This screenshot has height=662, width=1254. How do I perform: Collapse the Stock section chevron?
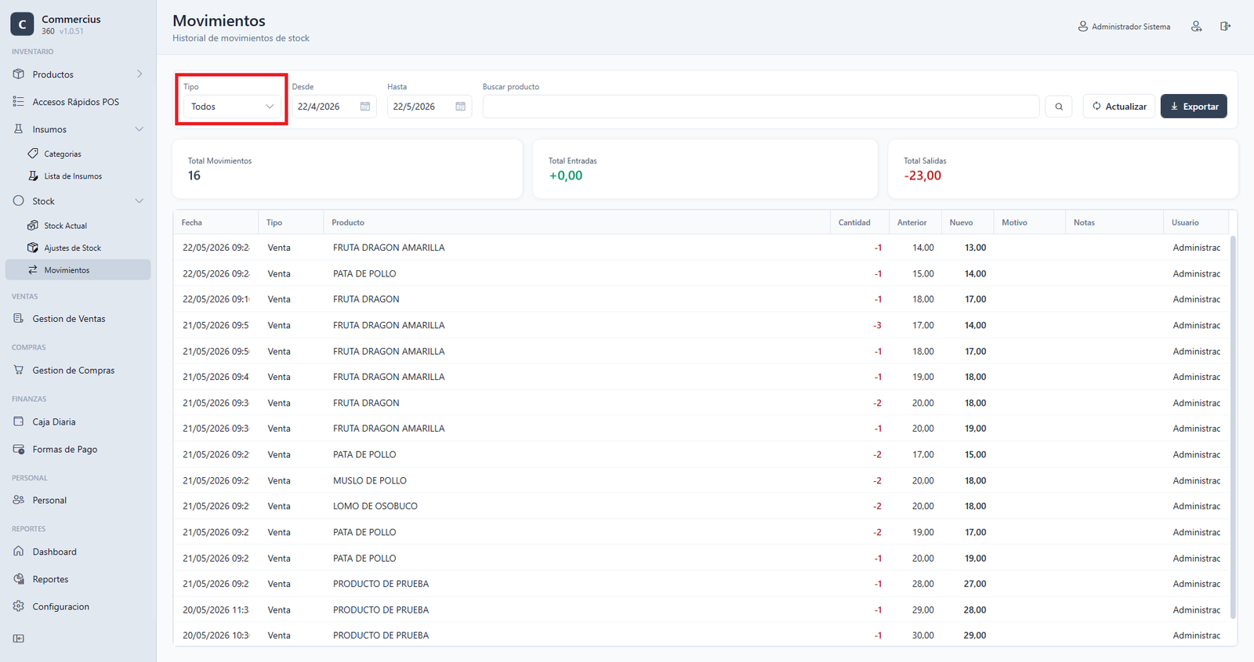tap(140, 201)
